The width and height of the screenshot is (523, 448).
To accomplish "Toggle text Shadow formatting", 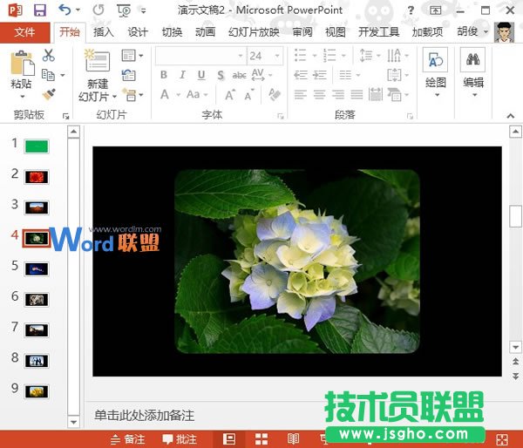I will [x=221, y=75].
